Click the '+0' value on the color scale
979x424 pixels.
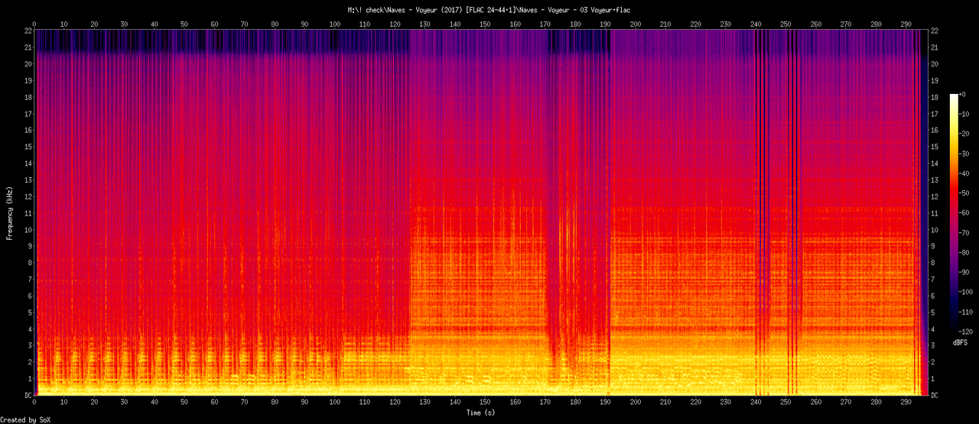[964, 93]
